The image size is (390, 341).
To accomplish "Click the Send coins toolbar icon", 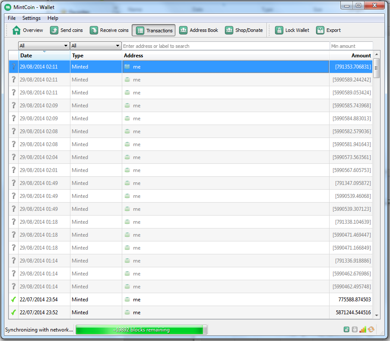I will (x=54, y=30).
